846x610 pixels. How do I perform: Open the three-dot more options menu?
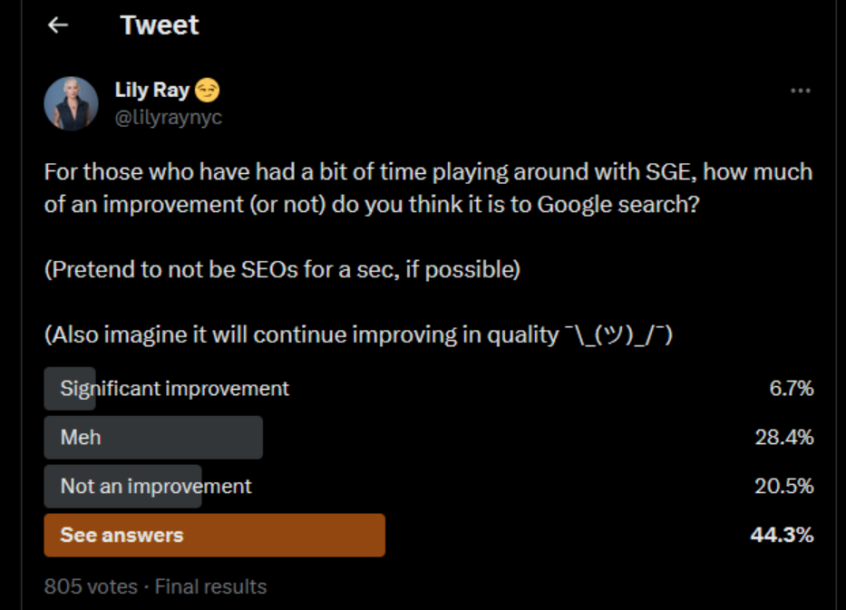[x=800, y=91]
